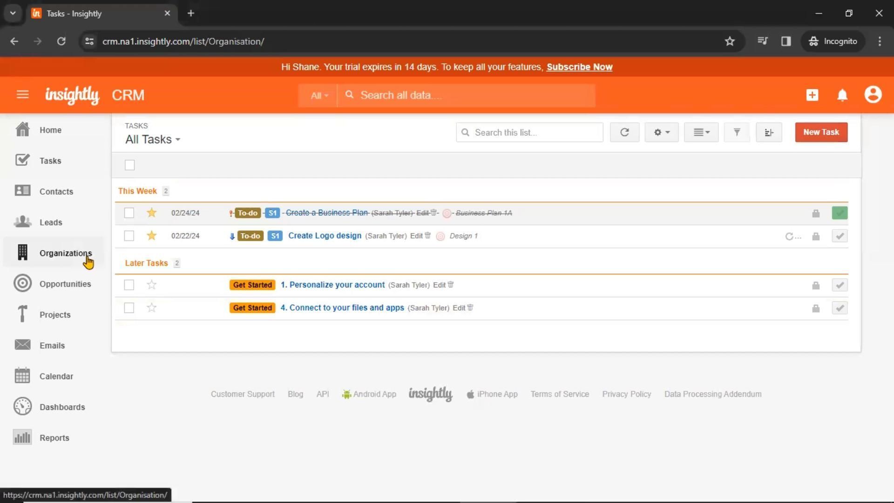Select the Personalize your account checkbox
This screenshot has height=503, width=894.
click(x=129, y=285)
